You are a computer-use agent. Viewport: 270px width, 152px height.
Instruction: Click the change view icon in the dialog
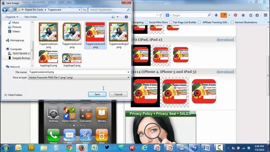tap(113, 17)
